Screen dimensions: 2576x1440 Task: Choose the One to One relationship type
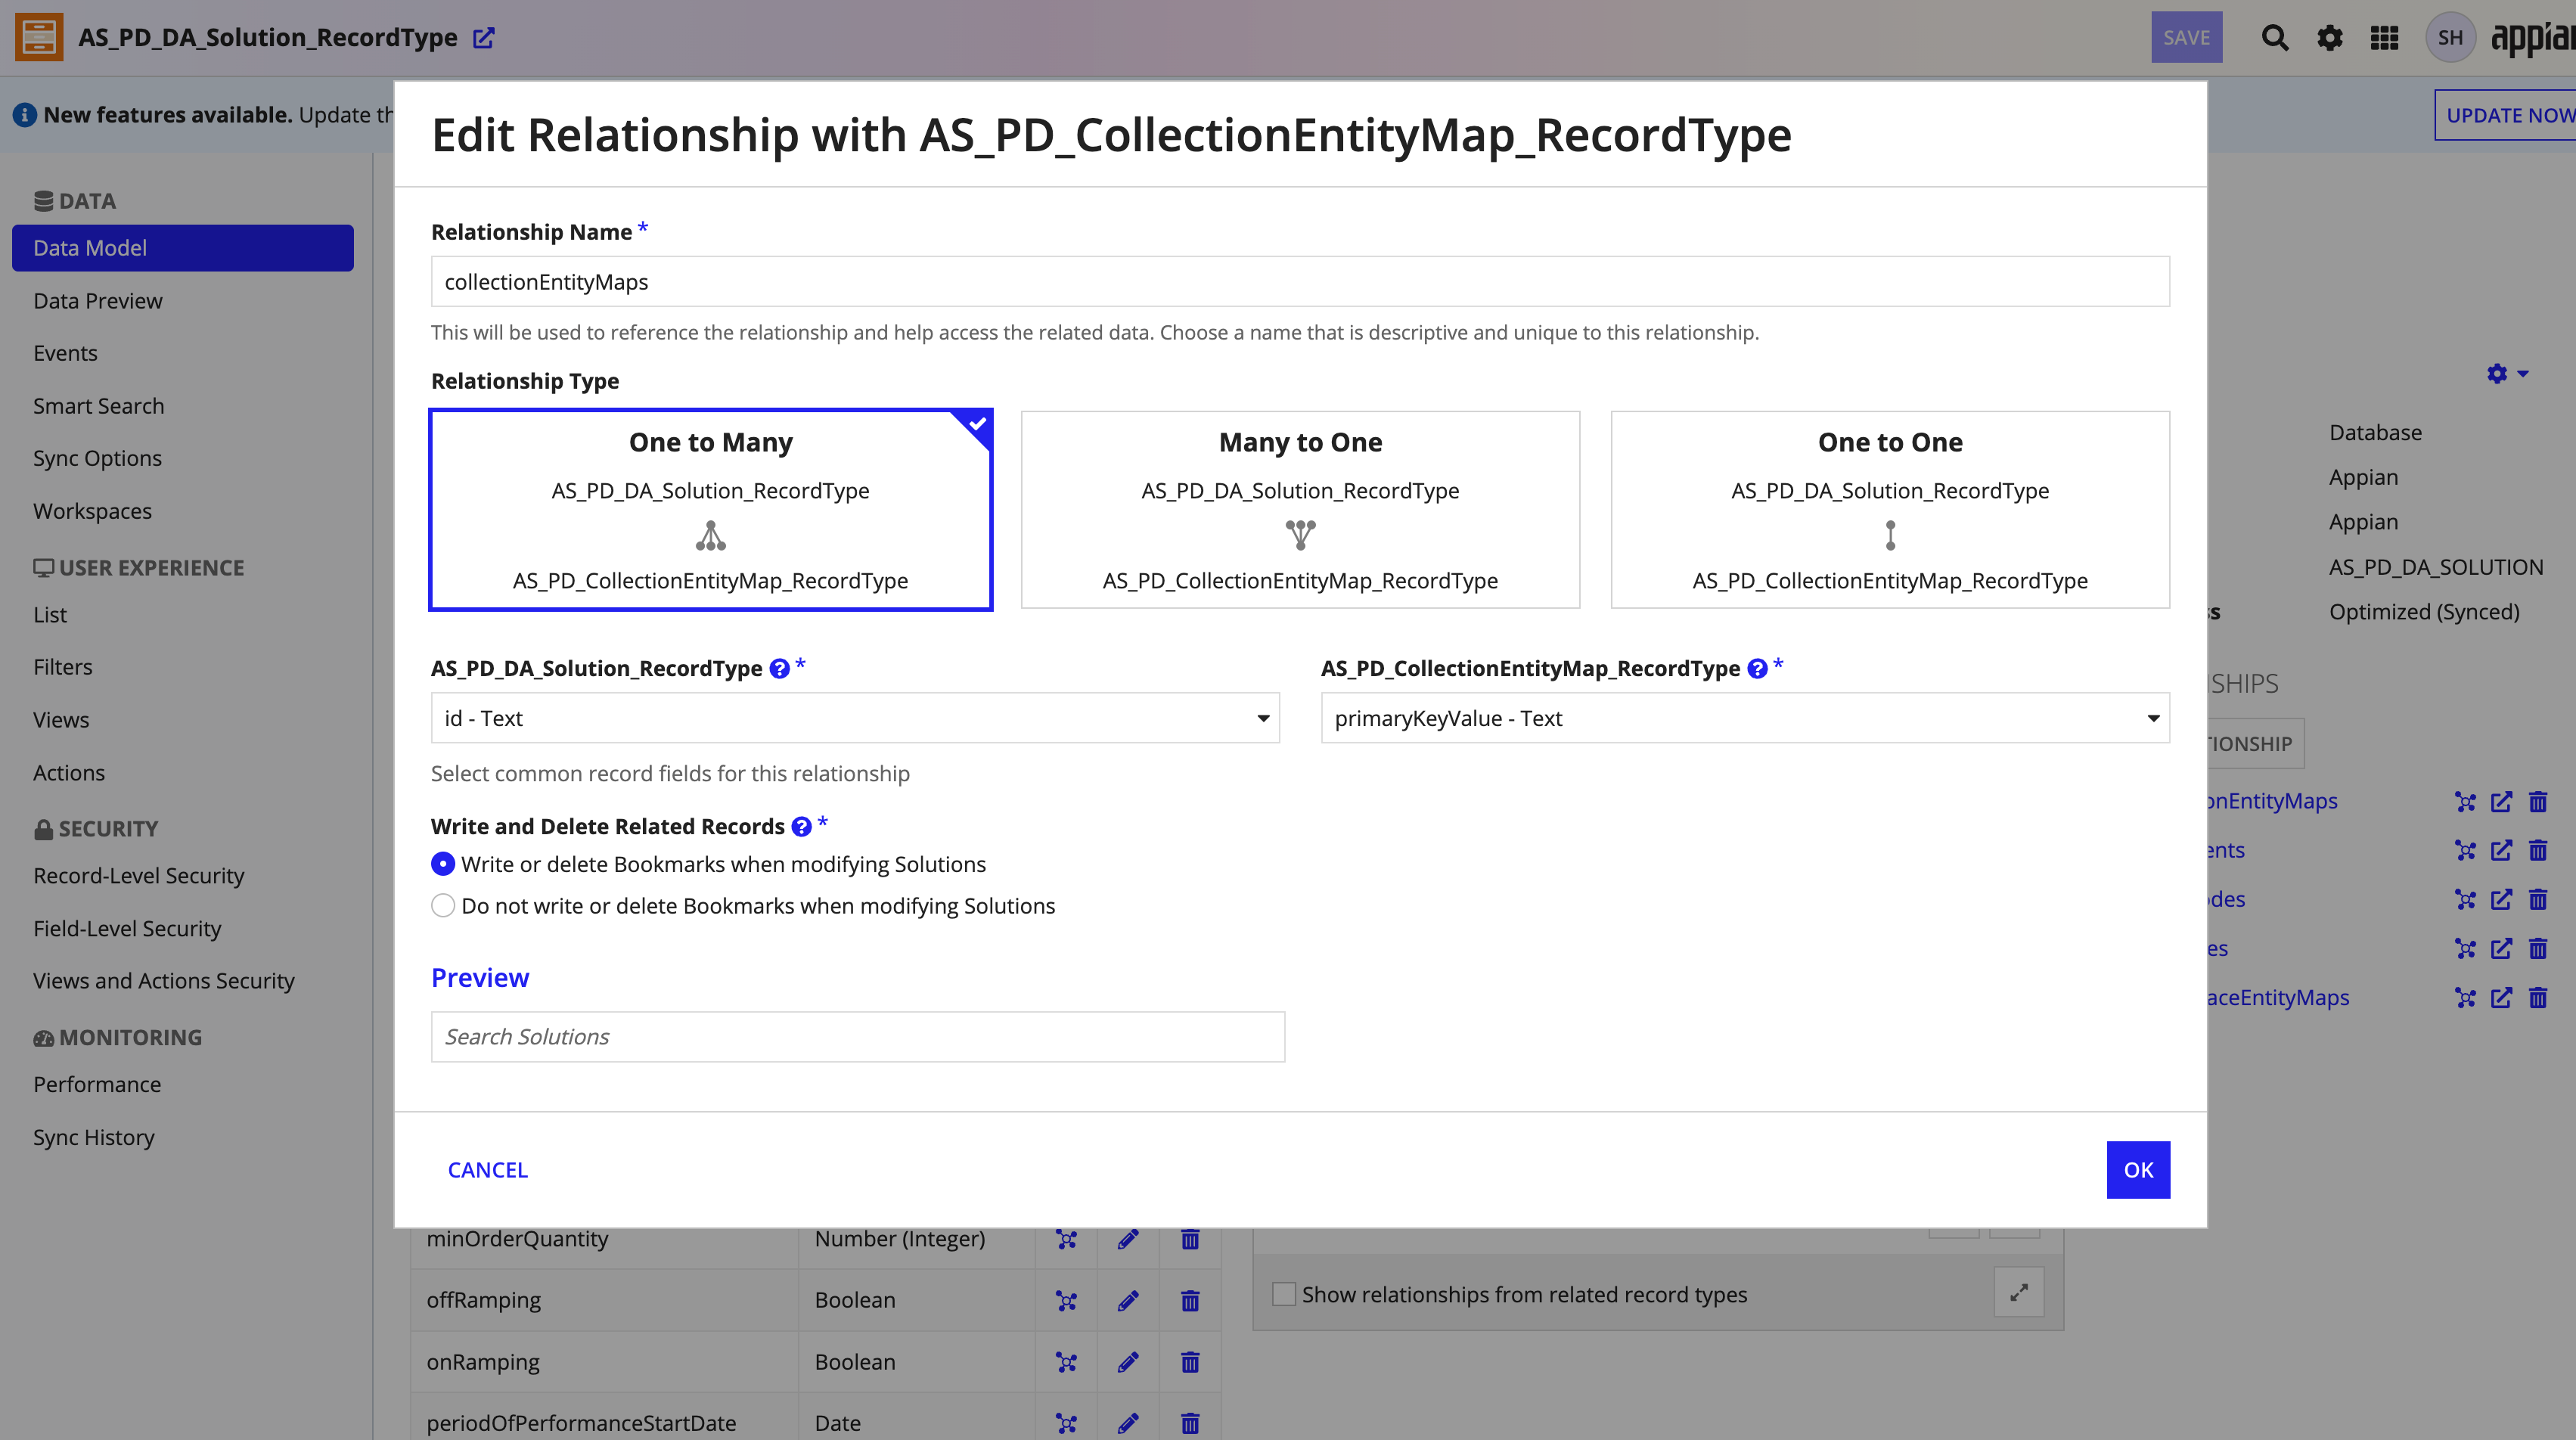click(1890, 510)
